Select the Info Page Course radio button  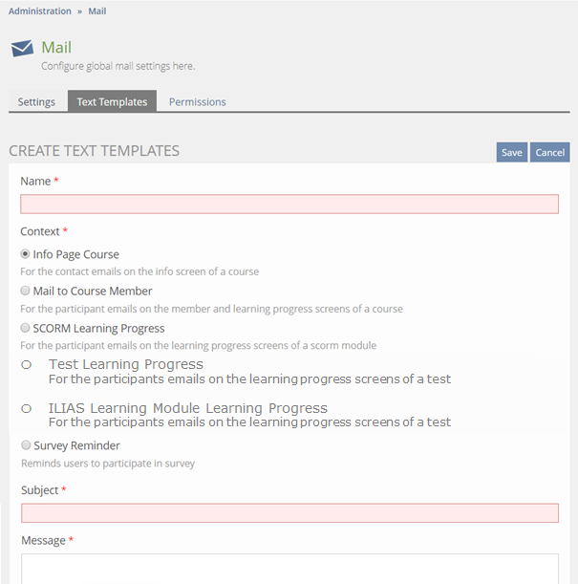coord(25,255)
